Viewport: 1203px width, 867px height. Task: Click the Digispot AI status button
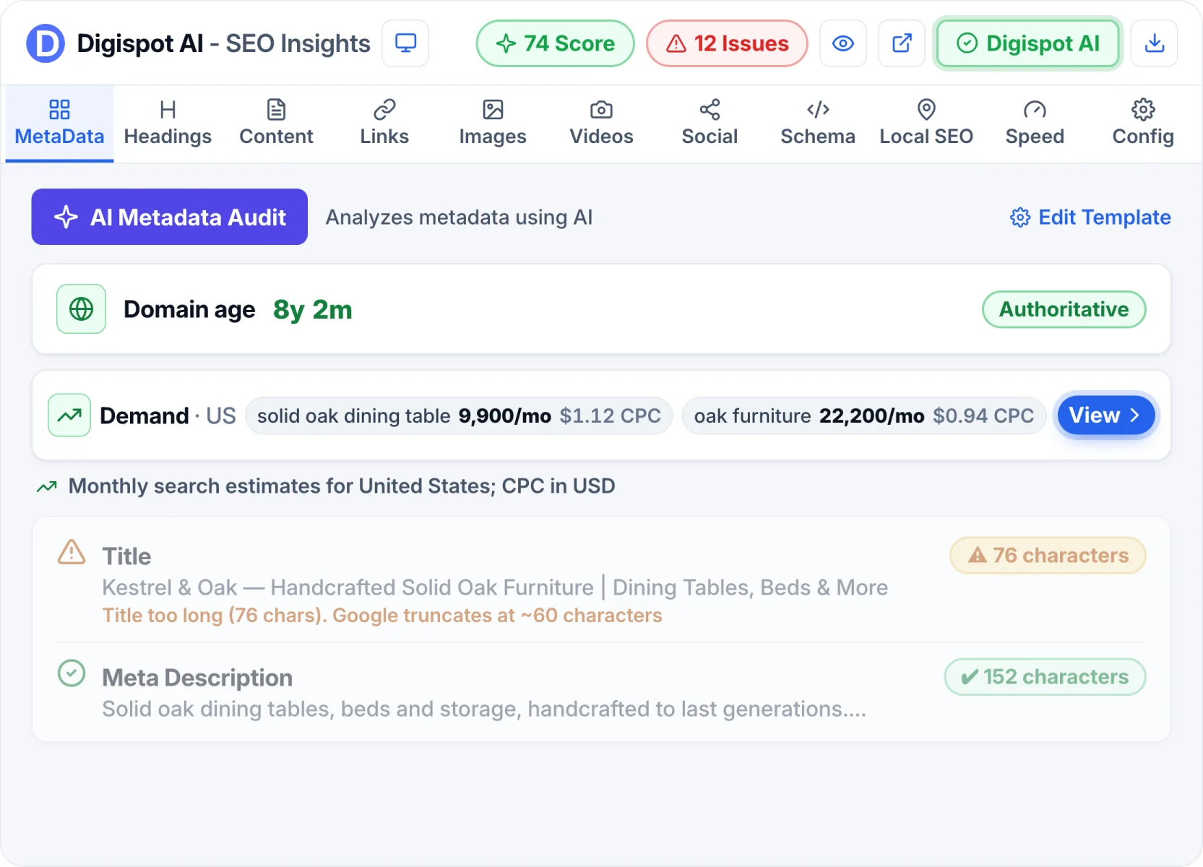click(1028, 43)
